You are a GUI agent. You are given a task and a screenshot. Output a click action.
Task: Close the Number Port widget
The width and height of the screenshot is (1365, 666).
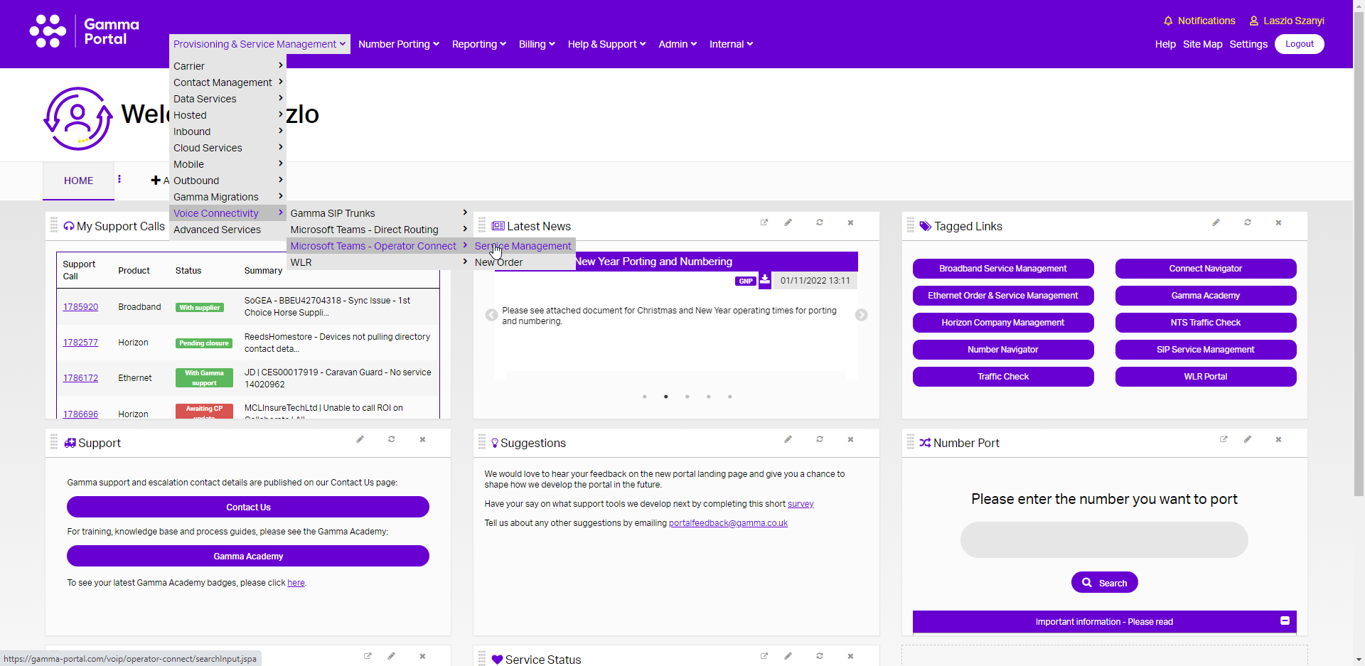tap(1278, 439)
